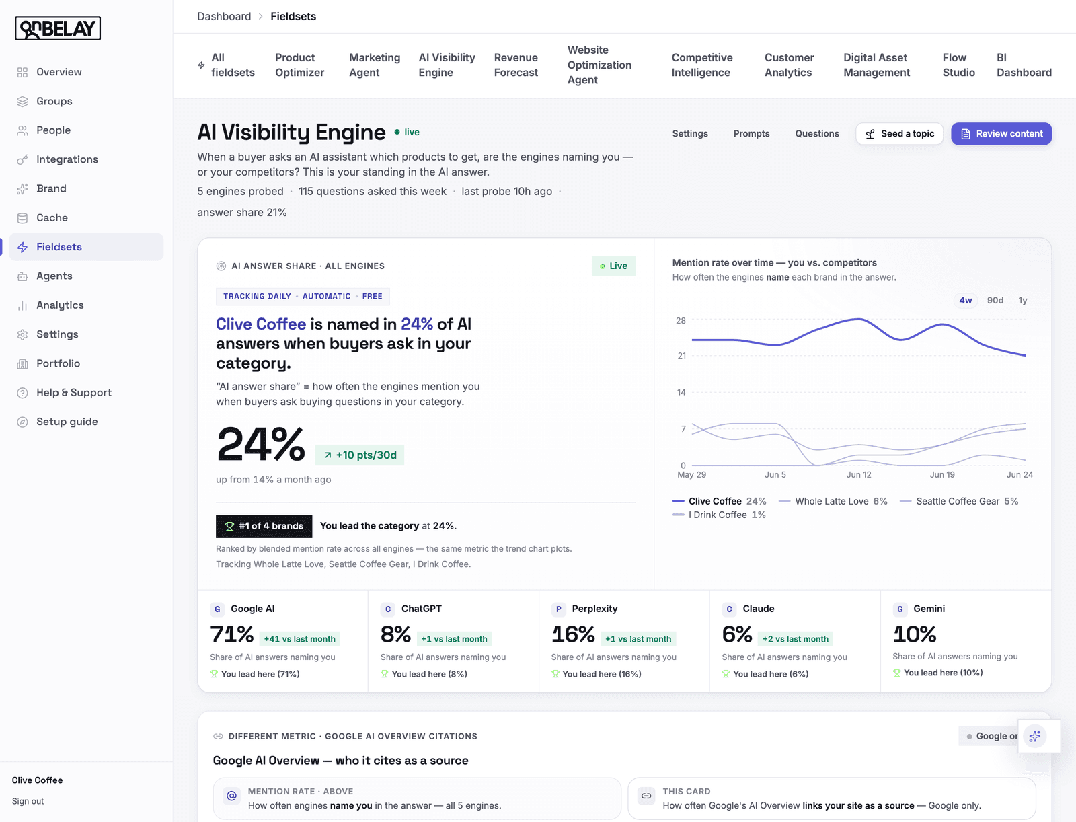This screenshot has height=822, width=1076.
Task: Click Sign out
Action: tap(28, 801)
